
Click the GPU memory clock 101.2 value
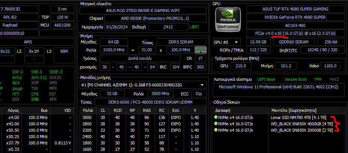pyautogui.click(x=286, y=66)
